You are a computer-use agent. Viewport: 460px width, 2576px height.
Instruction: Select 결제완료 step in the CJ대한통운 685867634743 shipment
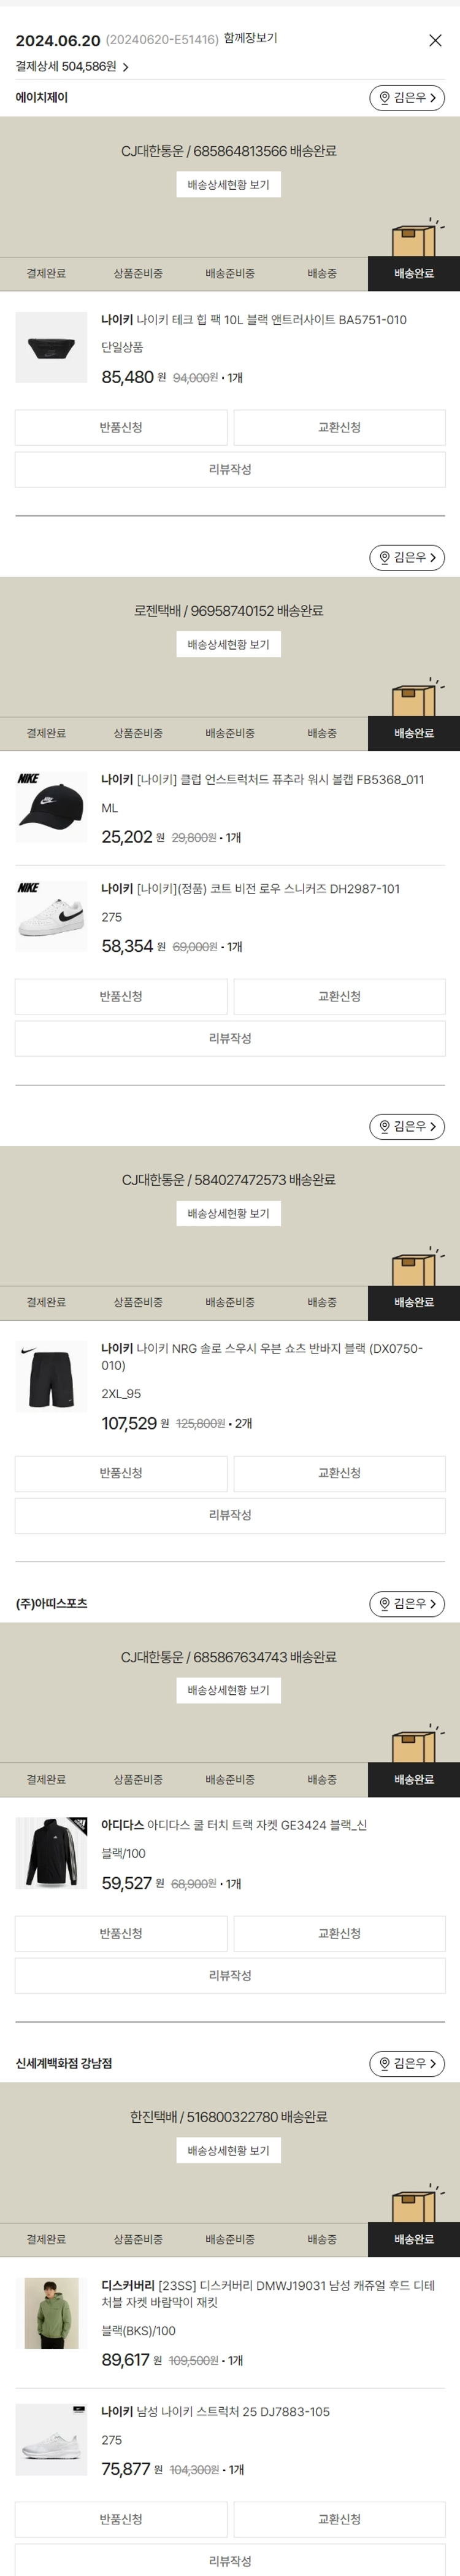[46, 1779]
